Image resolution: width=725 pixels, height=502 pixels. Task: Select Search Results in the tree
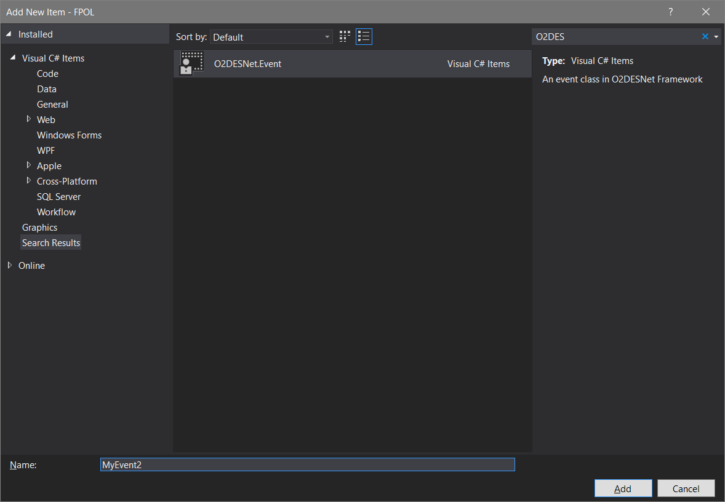point(51,242)
